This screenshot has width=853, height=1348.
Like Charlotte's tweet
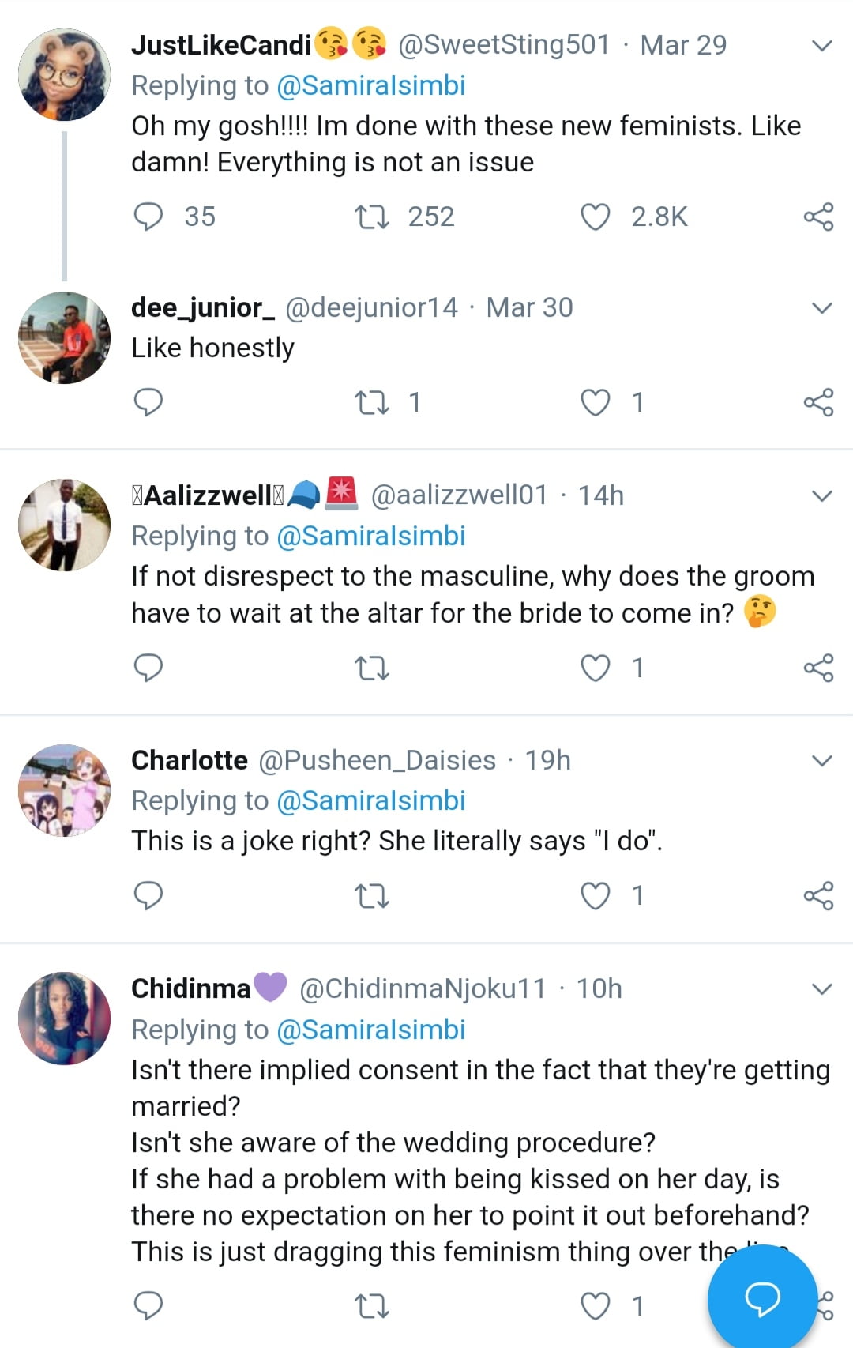pyautogui.click(x=596, y=896)
